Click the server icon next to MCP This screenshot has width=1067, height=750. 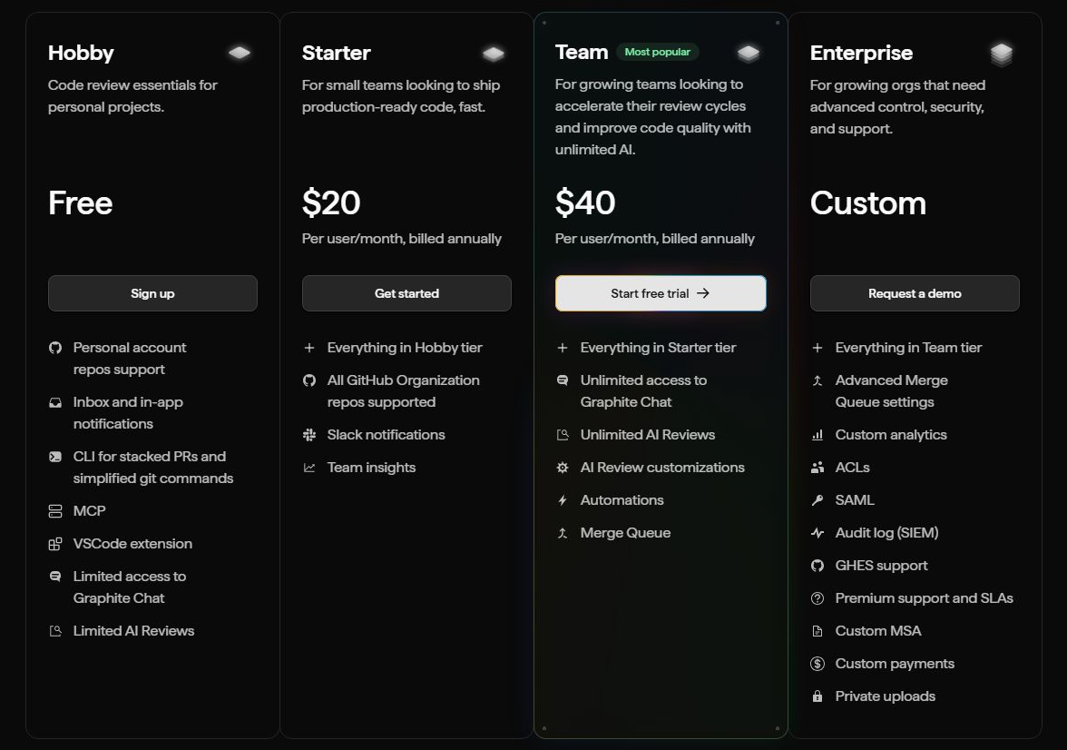tap(55, 511)
